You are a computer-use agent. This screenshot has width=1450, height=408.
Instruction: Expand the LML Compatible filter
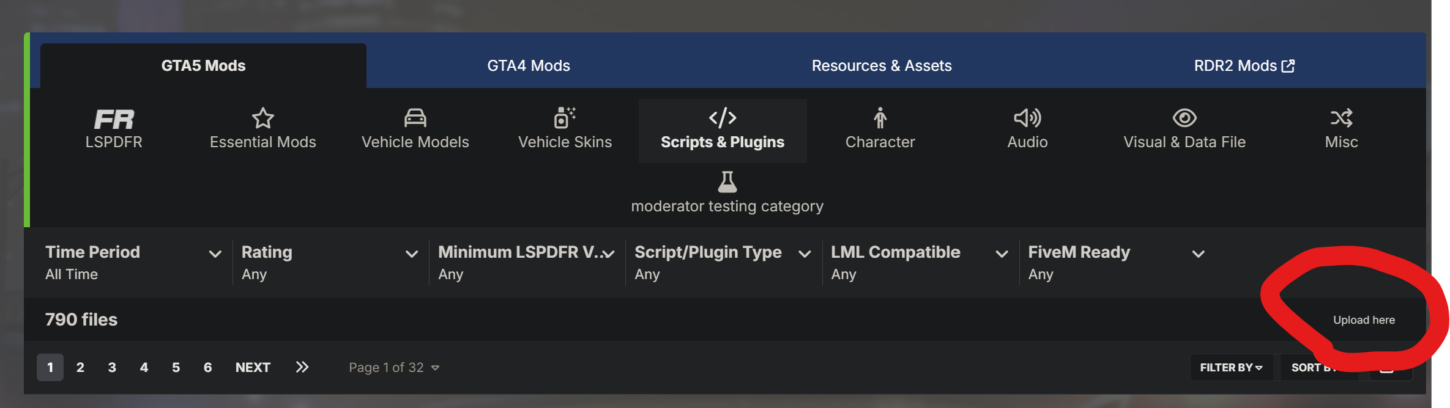coord(1002,253)
